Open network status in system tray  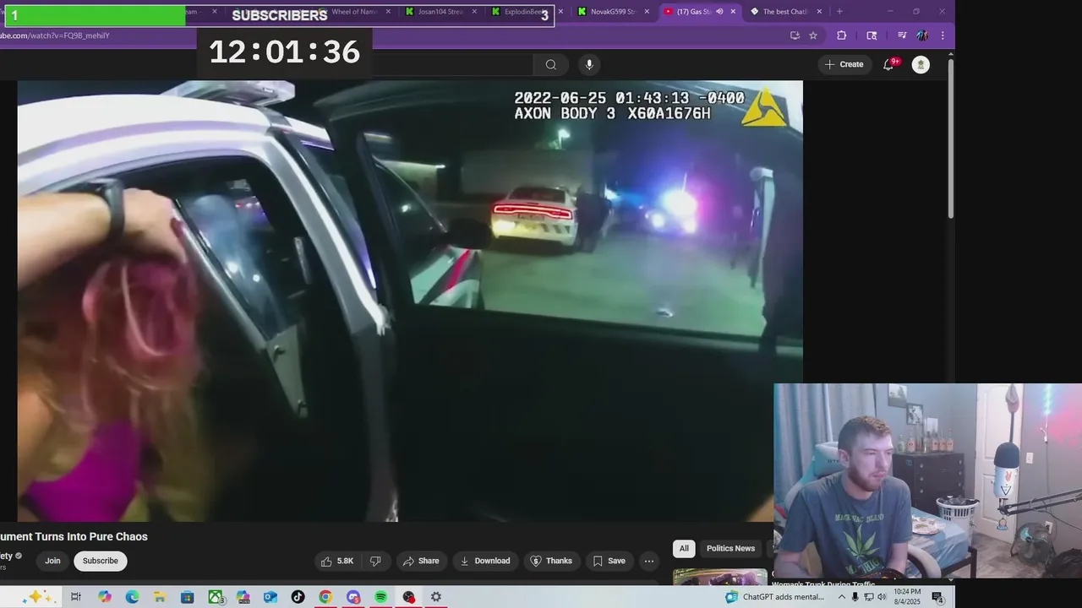coord(869,597)
